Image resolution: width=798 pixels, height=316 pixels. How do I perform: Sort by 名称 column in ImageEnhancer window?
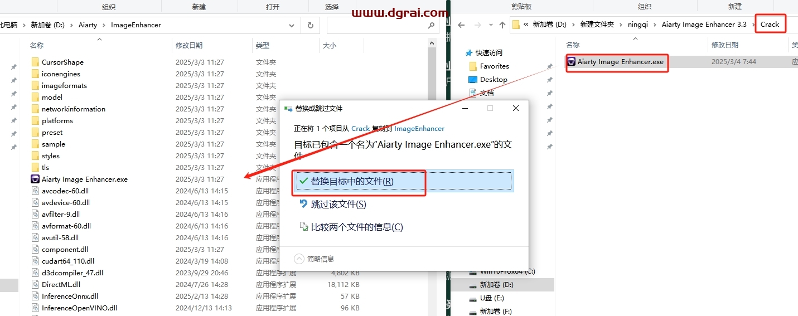tap(37, 46)
